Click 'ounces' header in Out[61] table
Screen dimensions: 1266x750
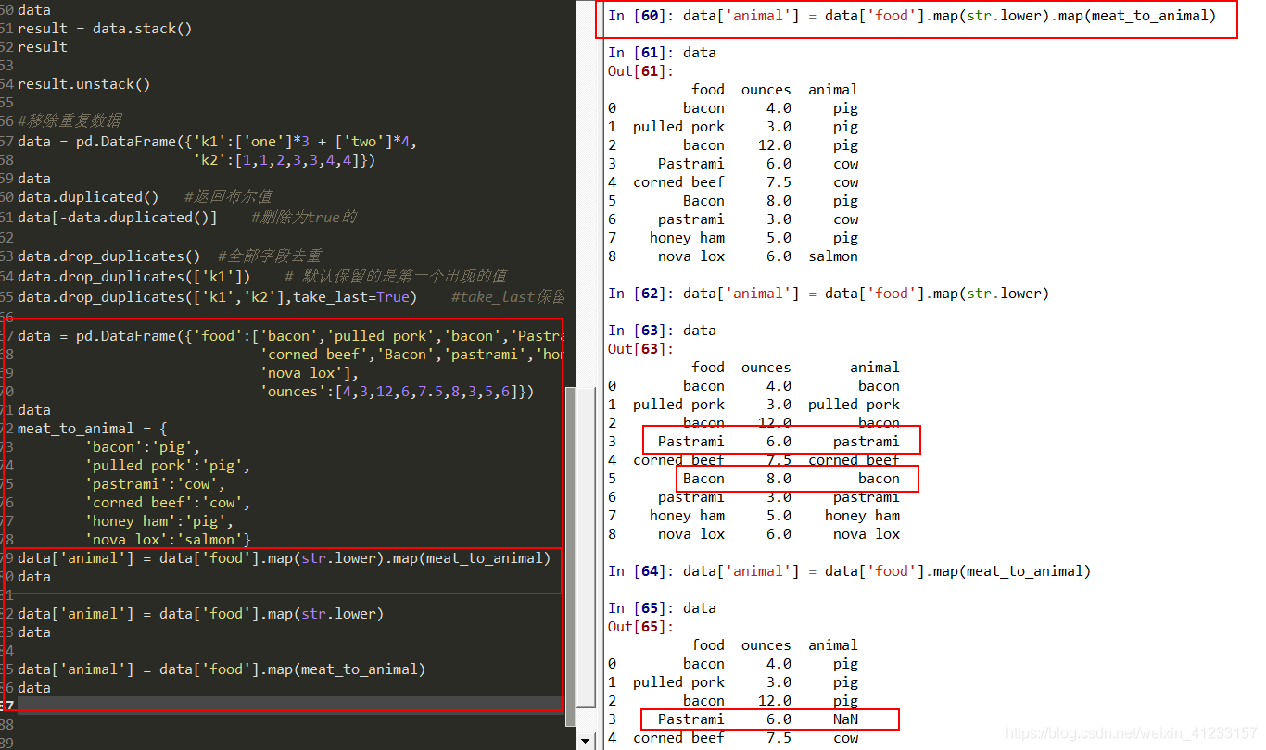coord(766,89)
